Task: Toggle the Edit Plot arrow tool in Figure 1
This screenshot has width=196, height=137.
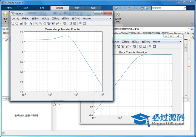Action: (31, 23)
